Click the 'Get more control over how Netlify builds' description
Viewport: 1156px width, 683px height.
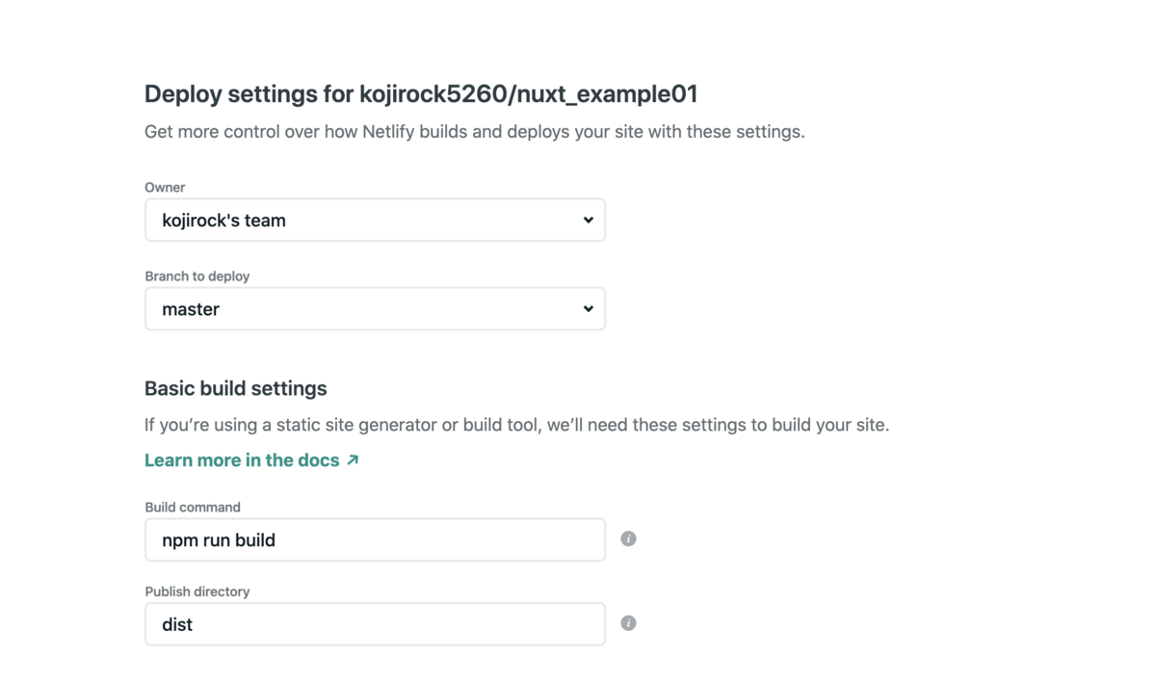pyautogui.click(x=474, y=131)
